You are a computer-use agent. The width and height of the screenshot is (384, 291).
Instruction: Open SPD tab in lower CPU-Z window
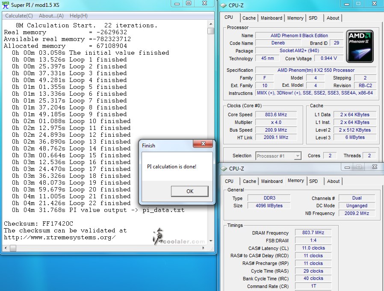tap(313, 181)
